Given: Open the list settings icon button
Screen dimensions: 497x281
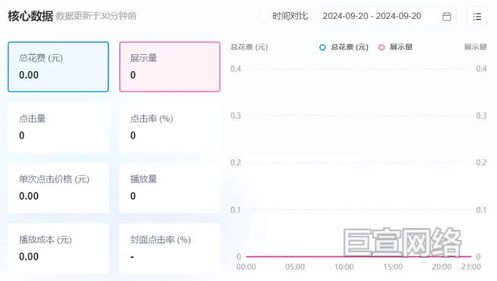Looking at the screenshot, I should 477,16.
